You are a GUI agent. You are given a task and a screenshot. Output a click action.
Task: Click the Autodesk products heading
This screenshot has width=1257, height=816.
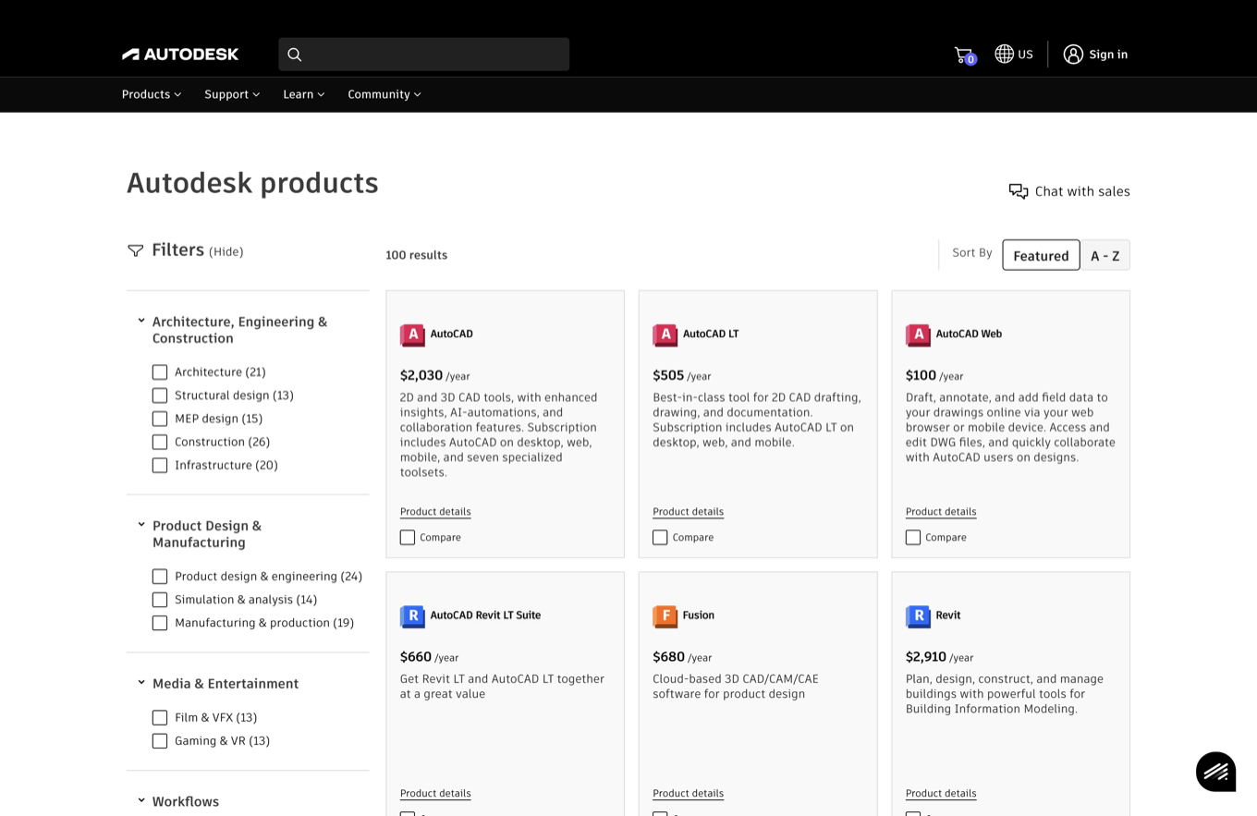tap(252, 183)
